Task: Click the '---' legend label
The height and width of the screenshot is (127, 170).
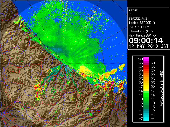Action: click(x=152, y=59)
